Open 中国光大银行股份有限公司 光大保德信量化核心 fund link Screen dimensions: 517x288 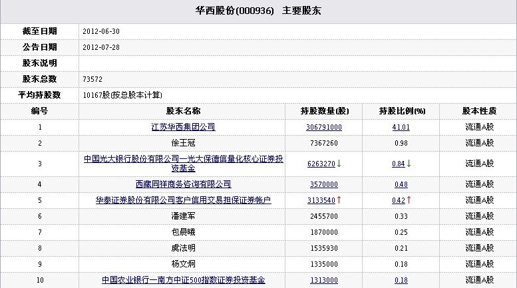[184, 164]
